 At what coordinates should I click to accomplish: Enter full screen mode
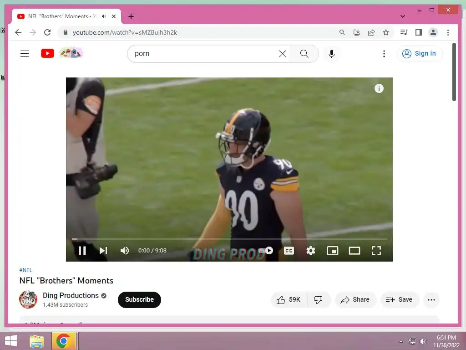click(x=376, y=251)
